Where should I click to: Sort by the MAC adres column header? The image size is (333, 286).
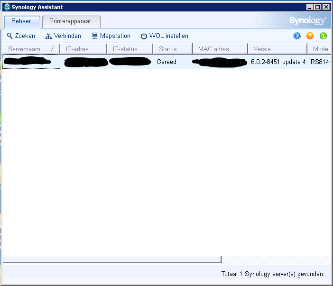pyautogui.click(x=220, y=49)
